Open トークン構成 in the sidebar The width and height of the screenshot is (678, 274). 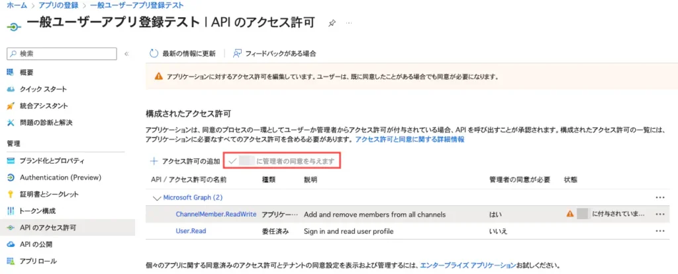pos(38,211)
